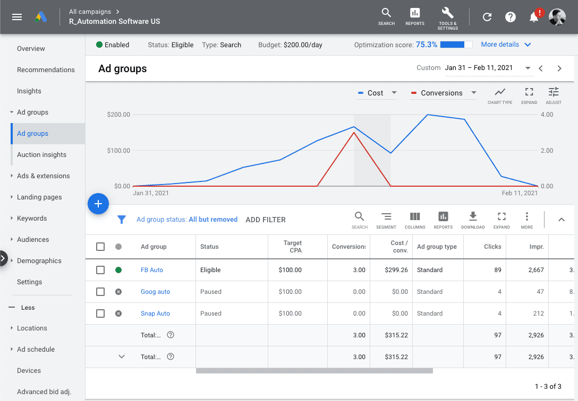This screenshot has height=401, width=578.
Task: Open the hamburger main menu
Action: (x=17, y=17)
